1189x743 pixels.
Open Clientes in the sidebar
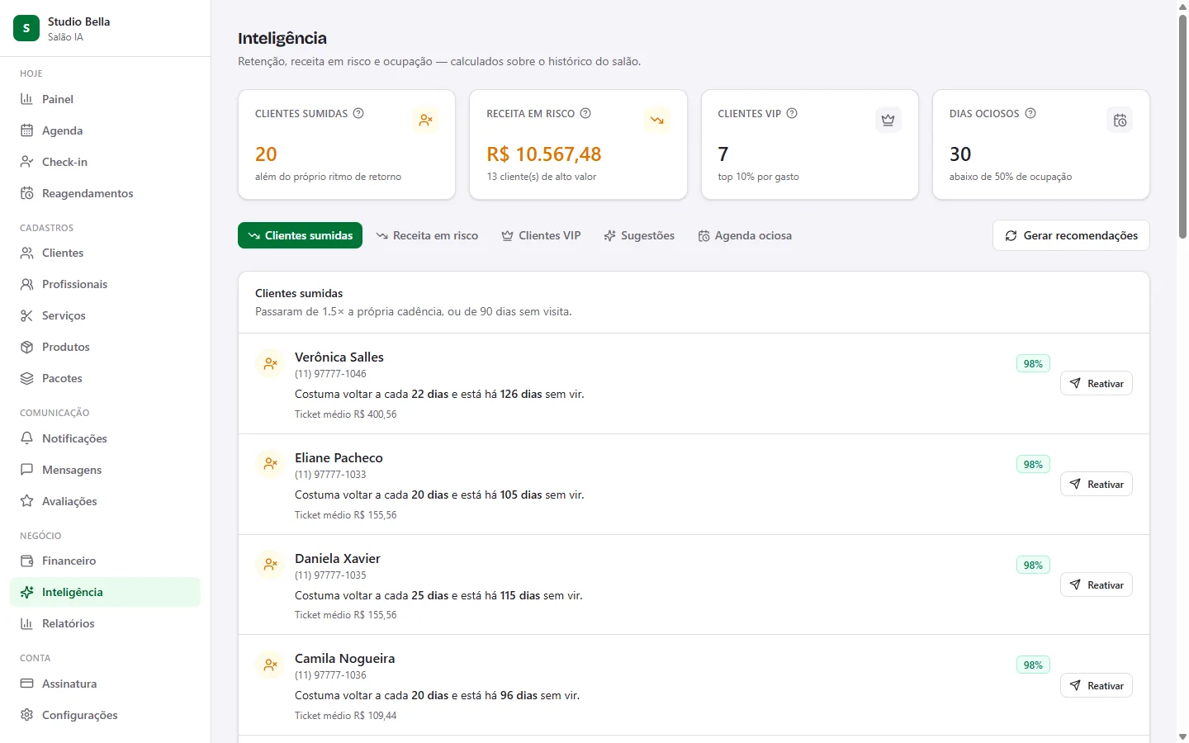point(105,253)
